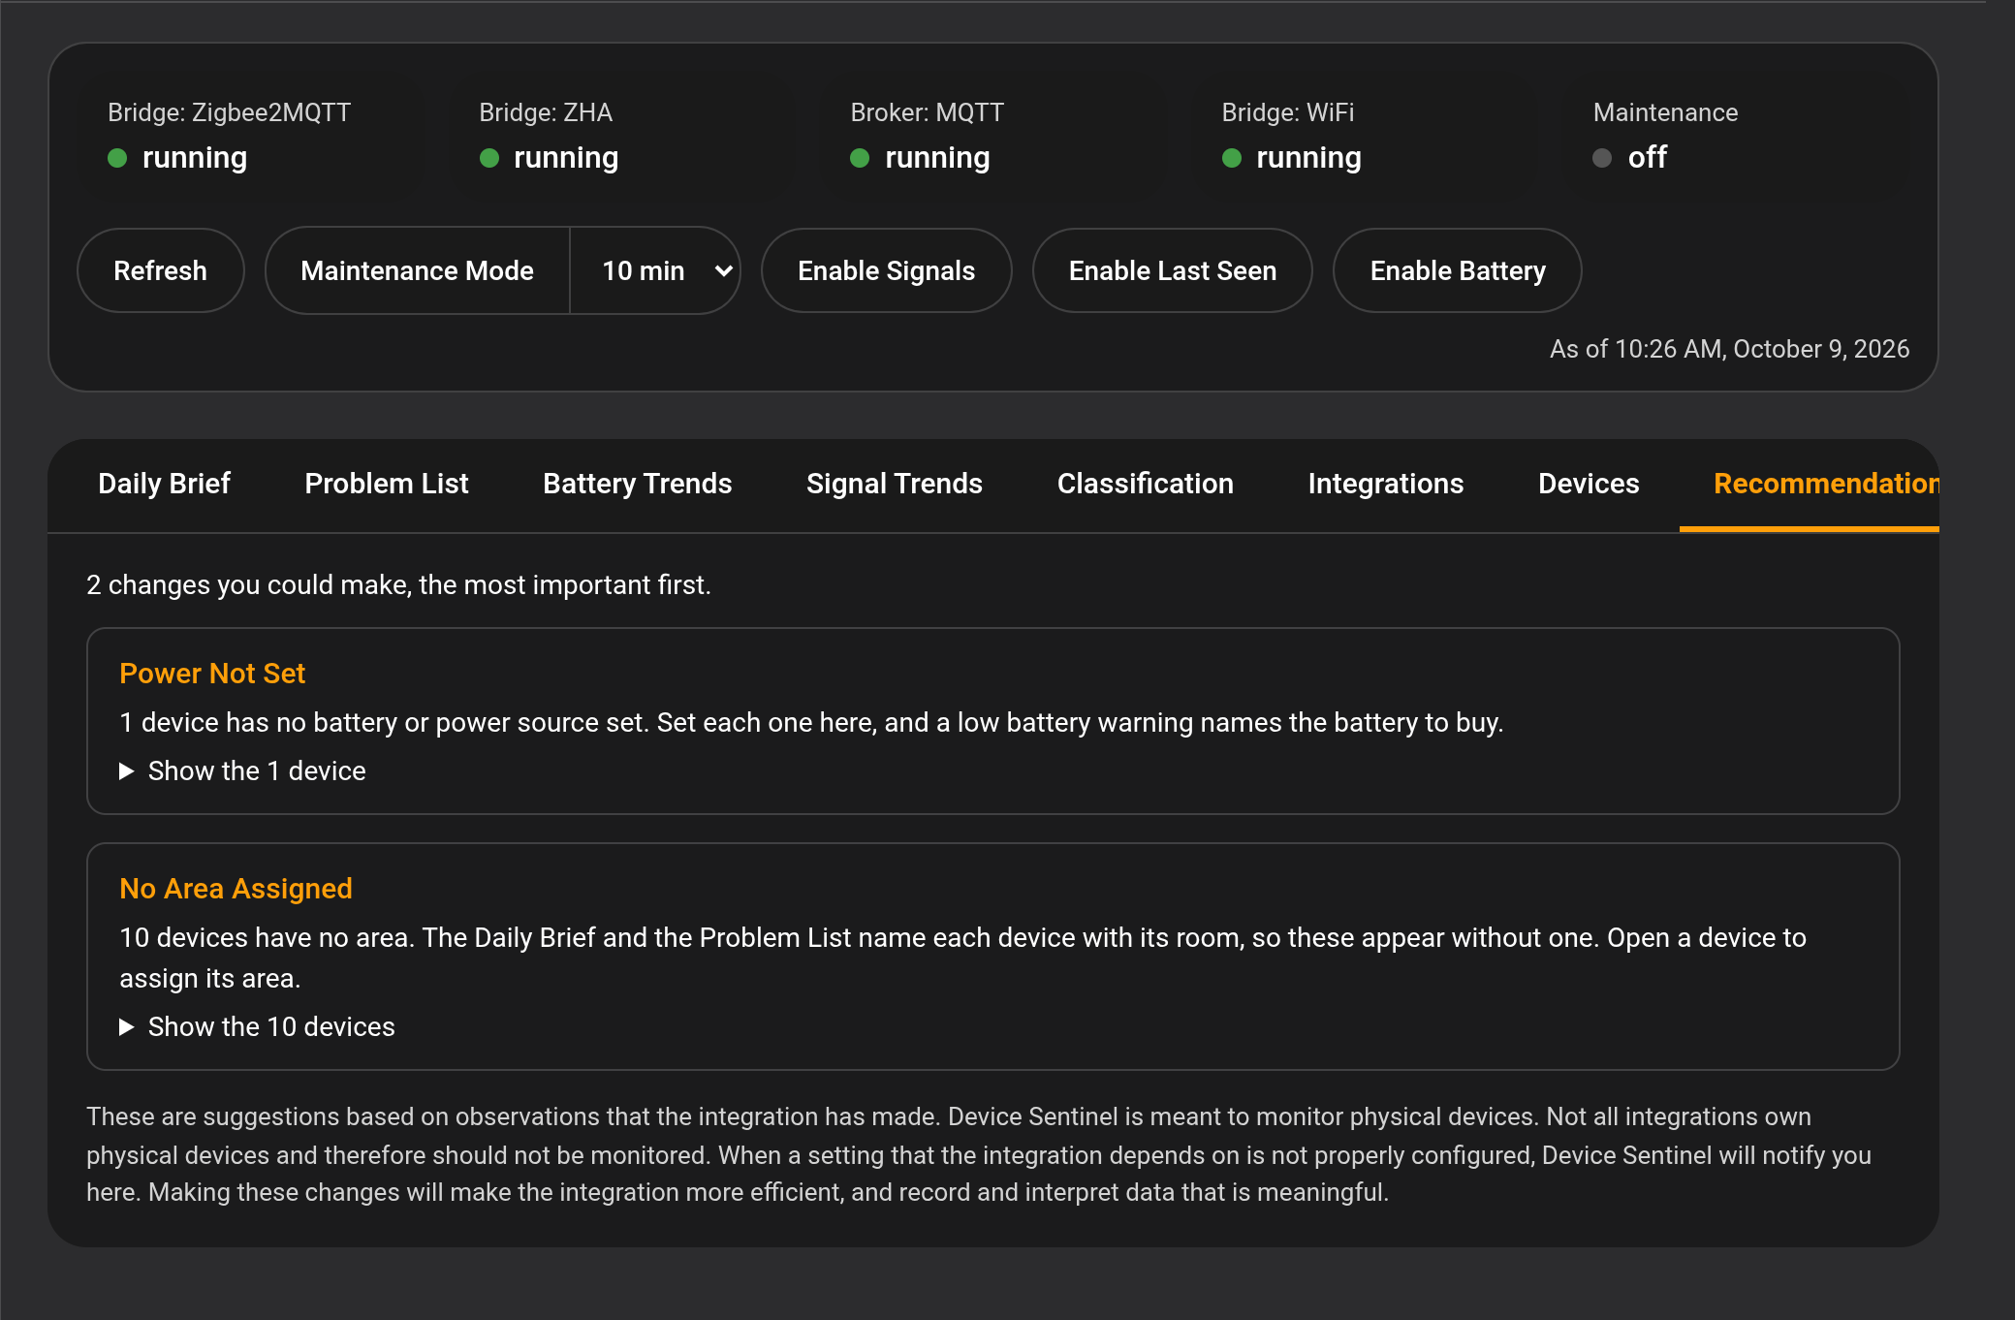Click Enable Last Seen

click(x=1173, y=270)
